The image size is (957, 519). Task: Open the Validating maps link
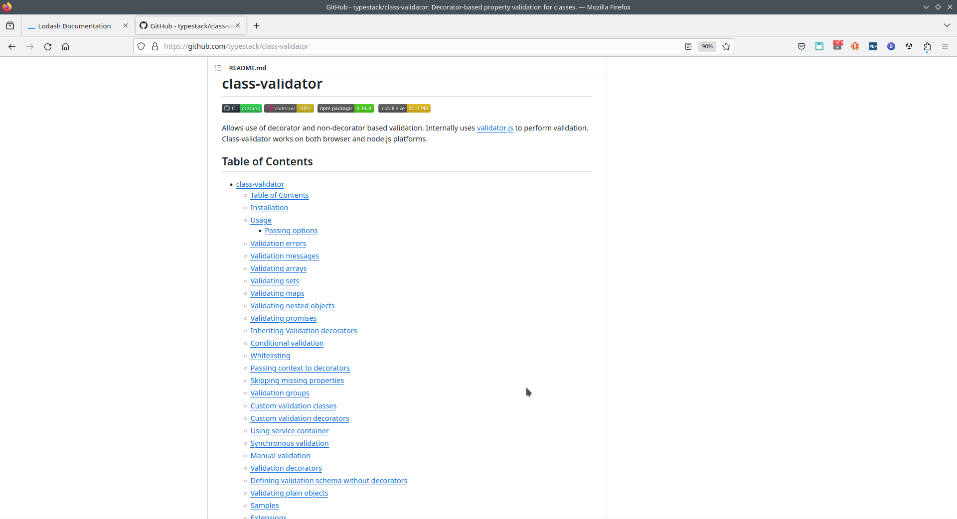pyautogui.click(x=277, y=293)
